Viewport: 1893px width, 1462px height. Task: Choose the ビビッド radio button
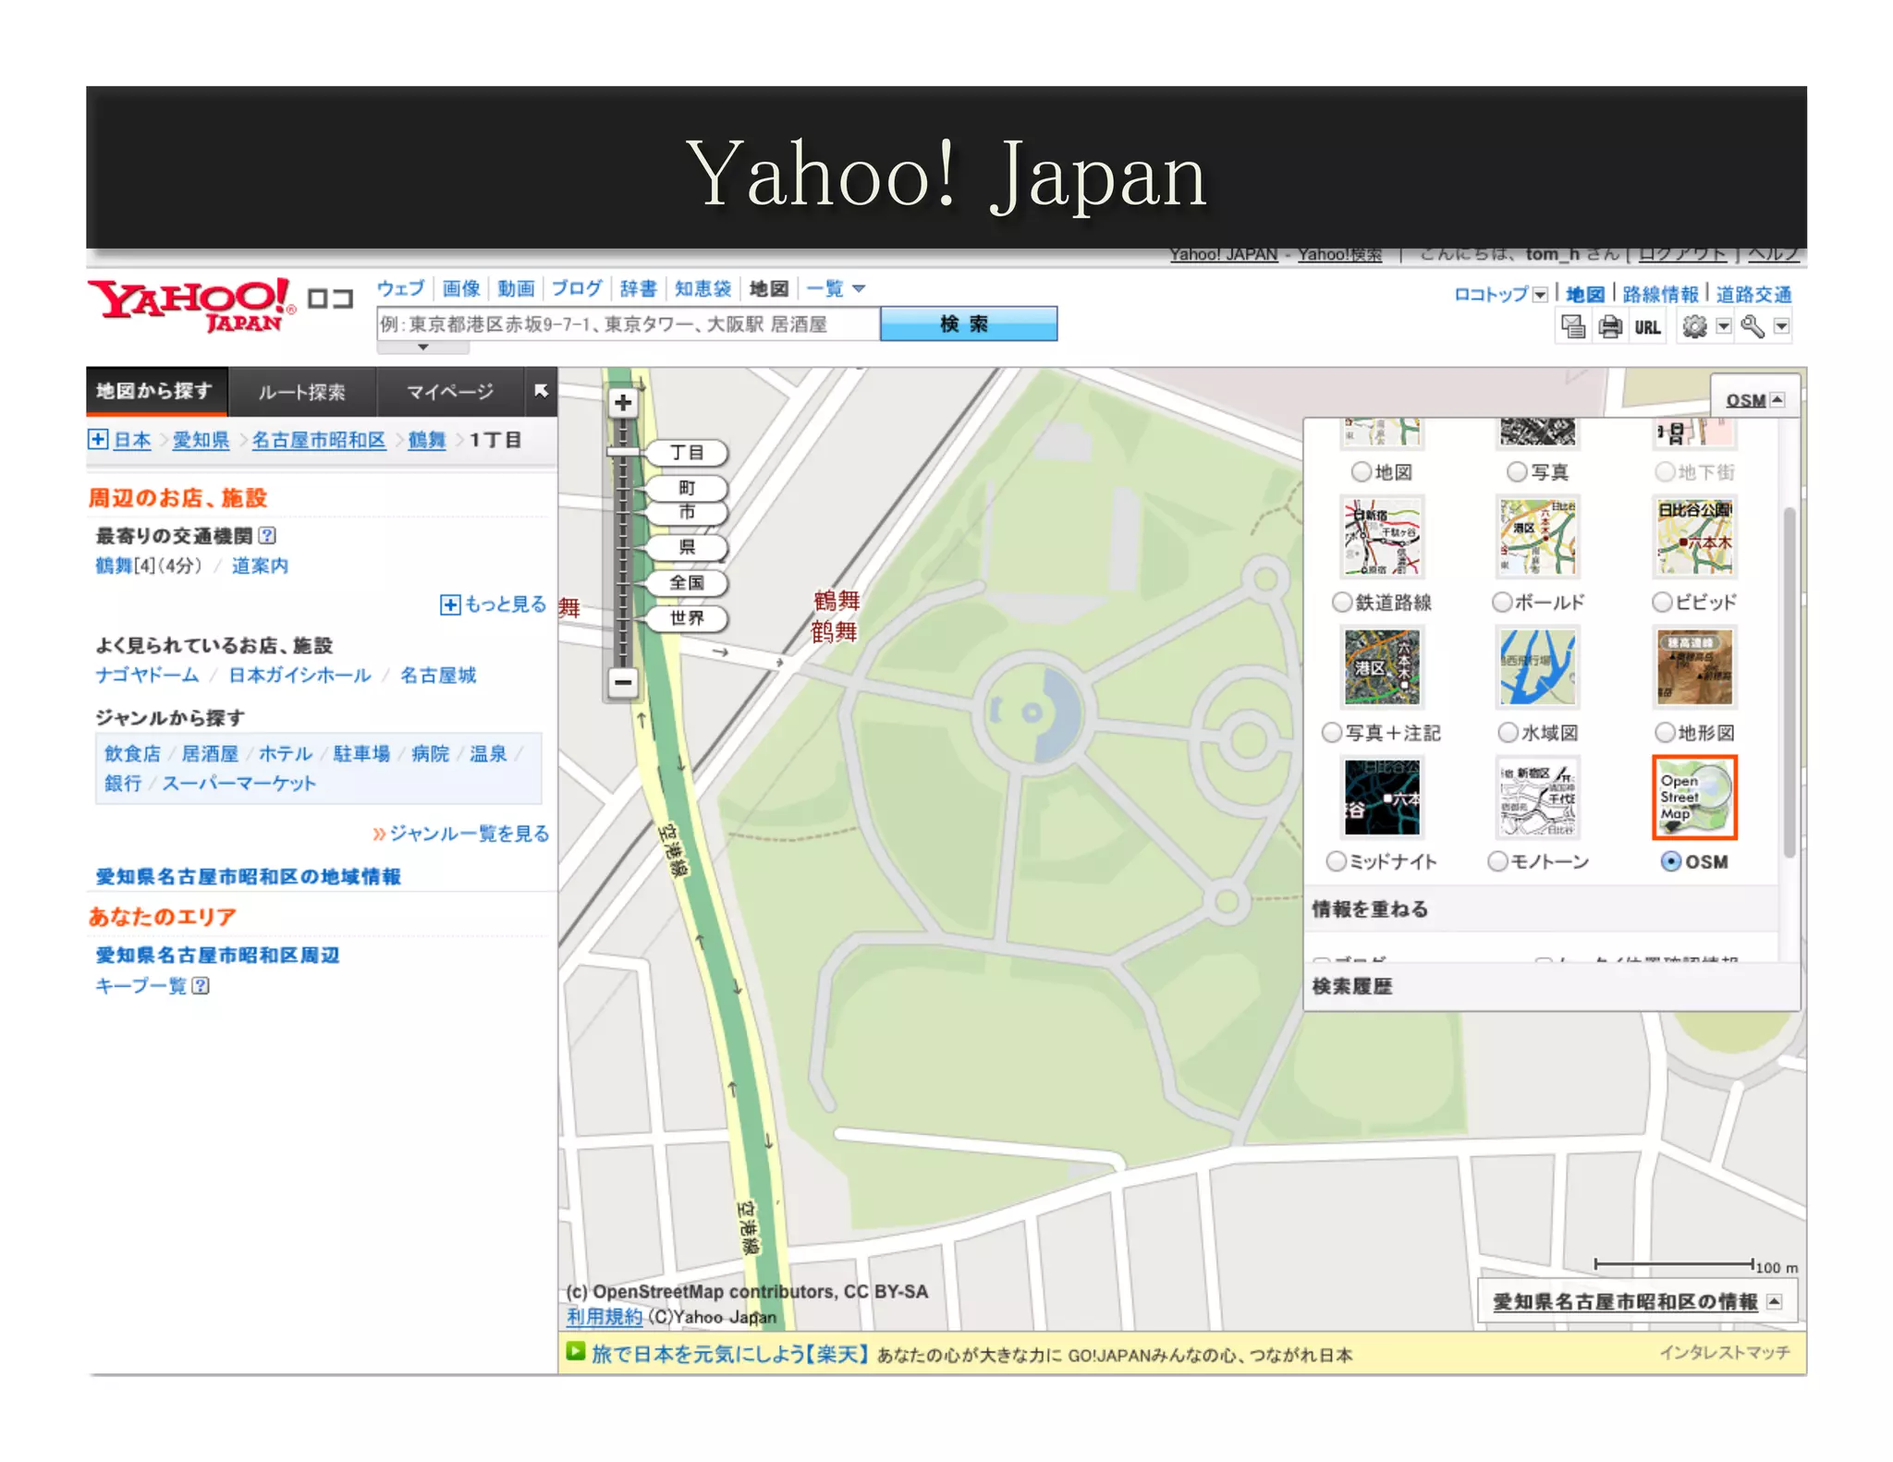point(1662,603)
